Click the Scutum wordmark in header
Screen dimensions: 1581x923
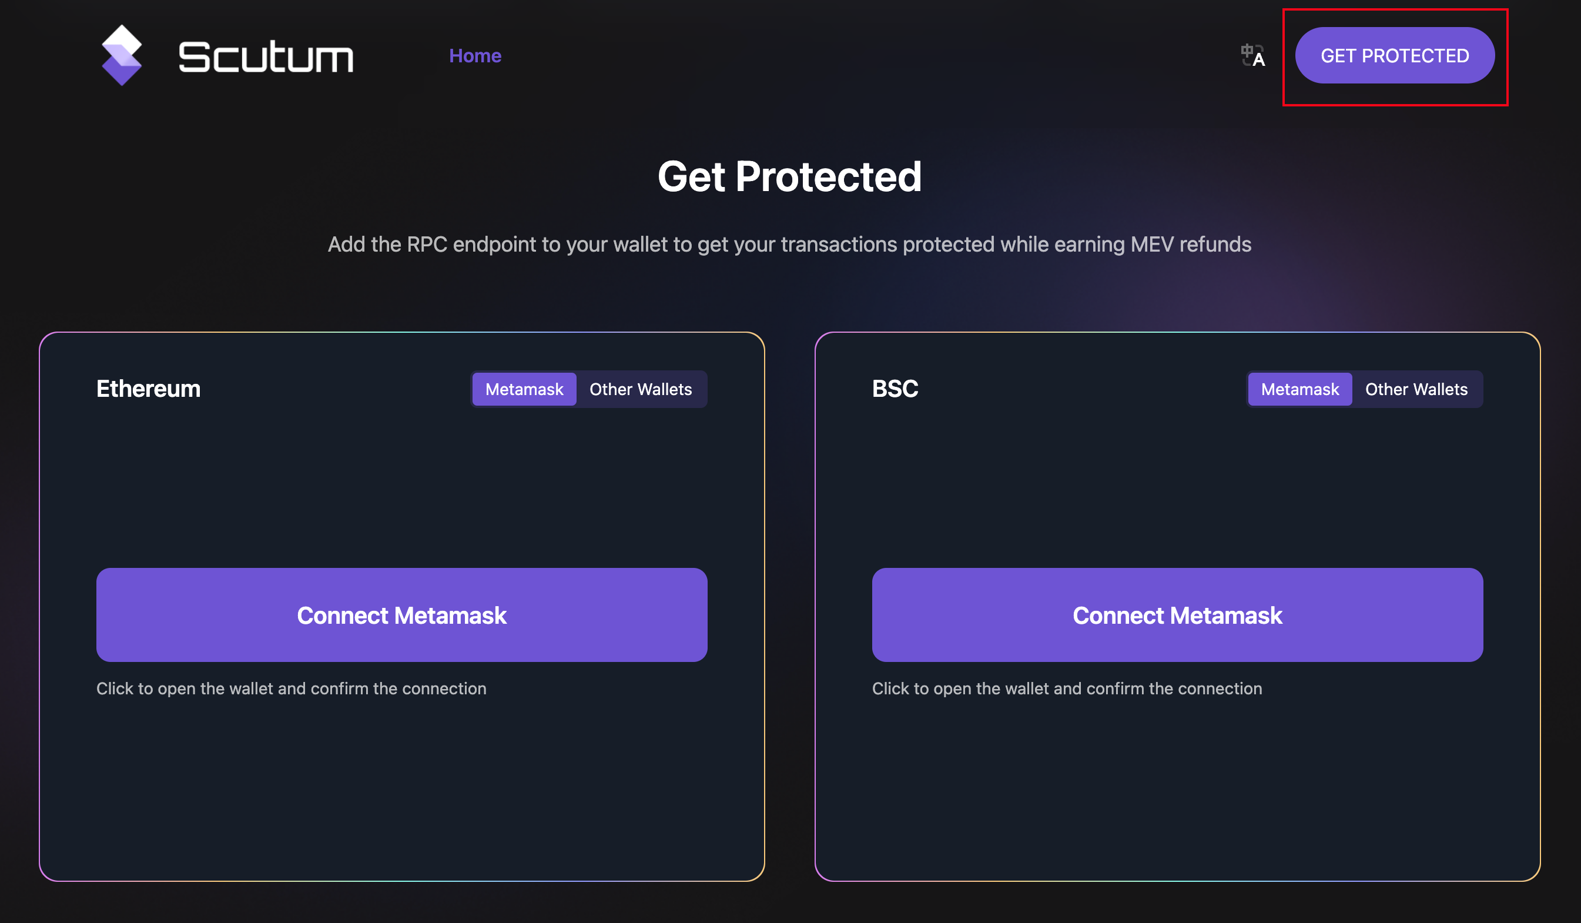pos(266,56)
